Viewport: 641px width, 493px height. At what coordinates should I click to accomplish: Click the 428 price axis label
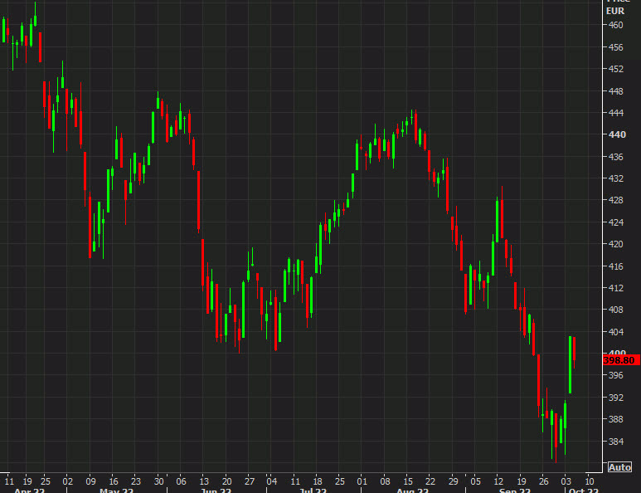pyautogui.click(x=615, y=200)
